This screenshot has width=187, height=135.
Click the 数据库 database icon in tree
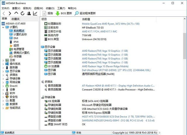pyautogui.click(x=7, y=104)
